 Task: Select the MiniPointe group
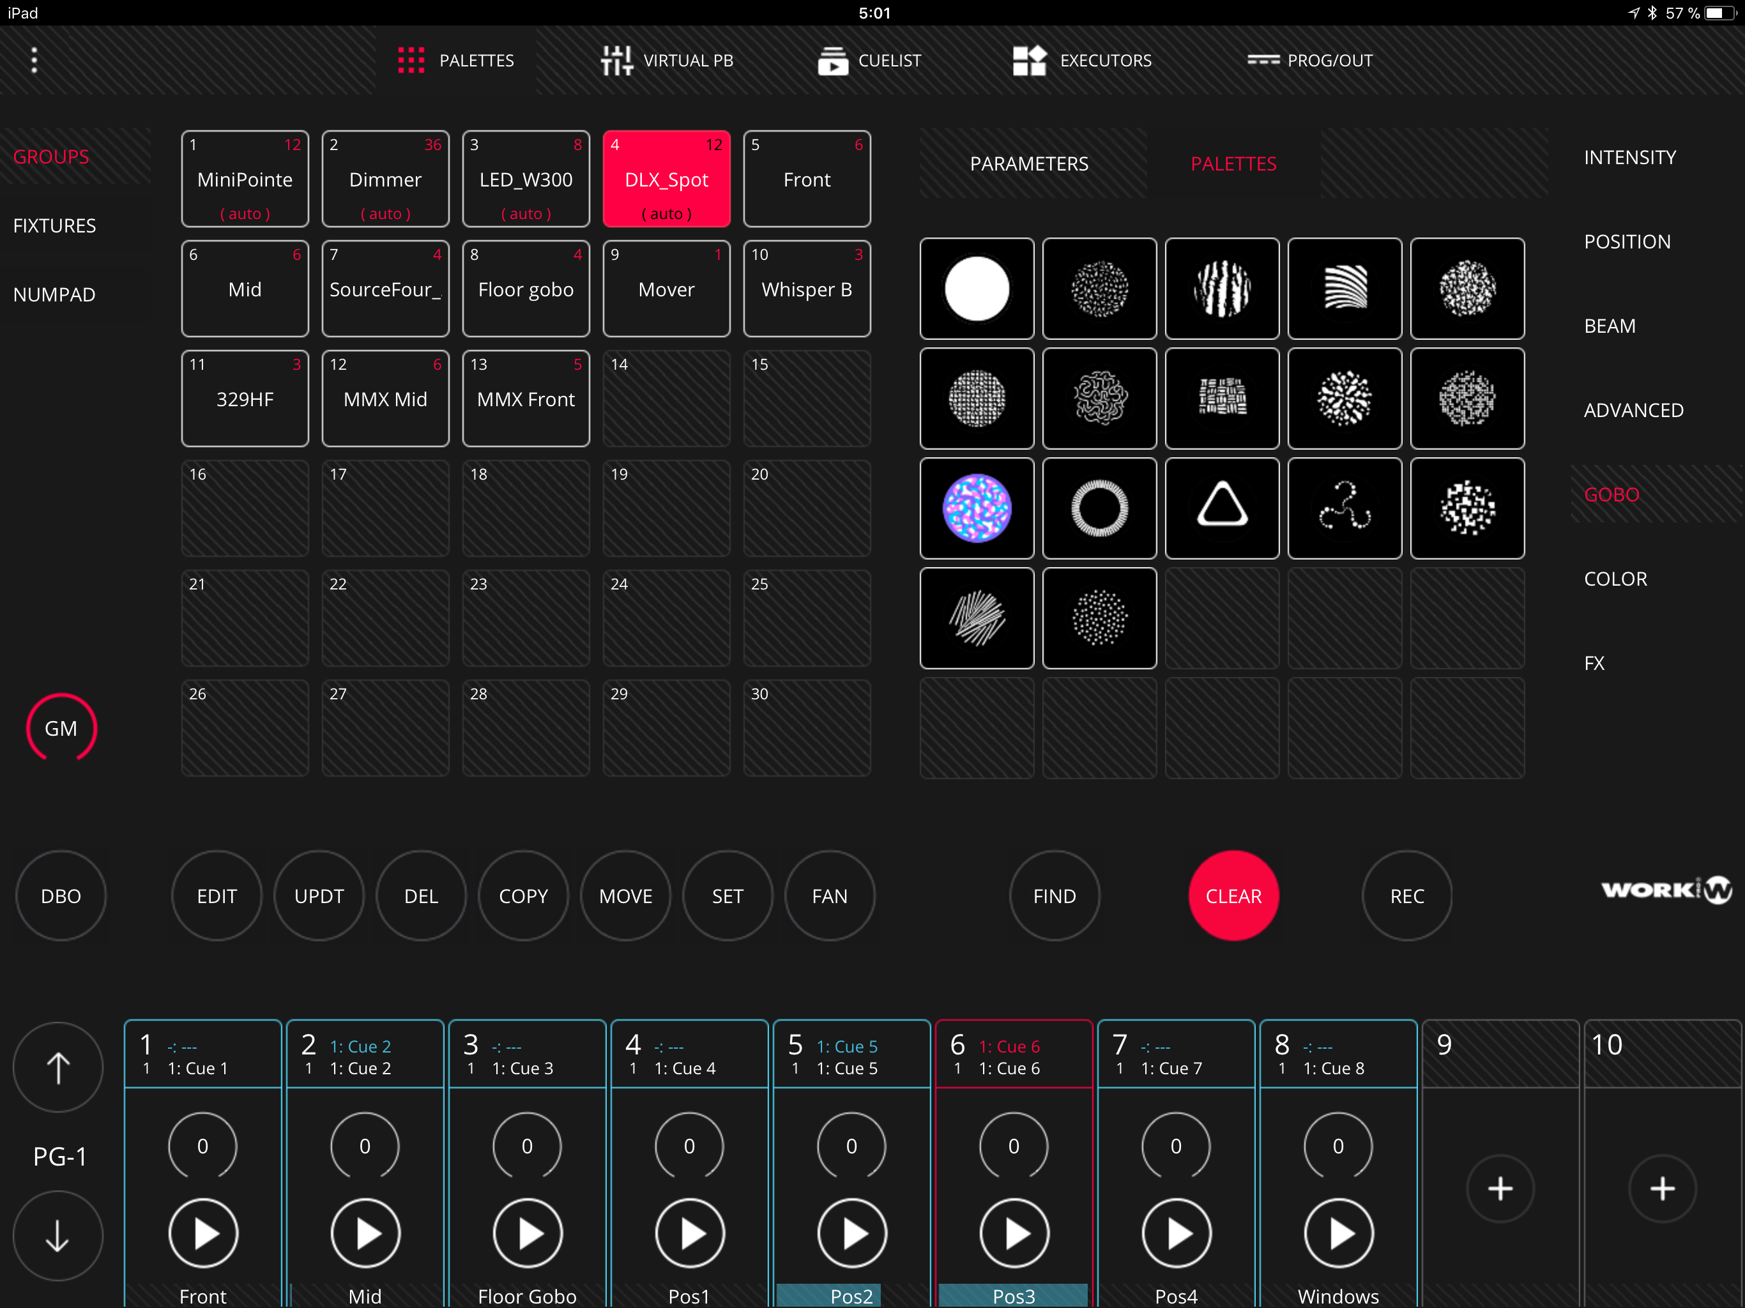click(245, 179)
